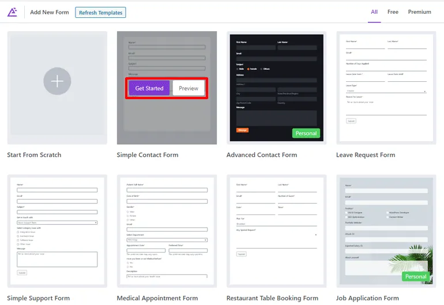This screenshot has width=444, height=305.
Task: Click Personal badge on Job Application Form
Action: [415, 276]
